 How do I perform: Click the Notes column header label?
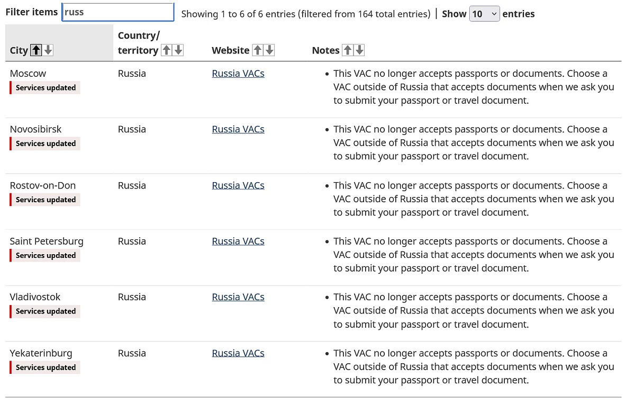[x=325, y=50]
